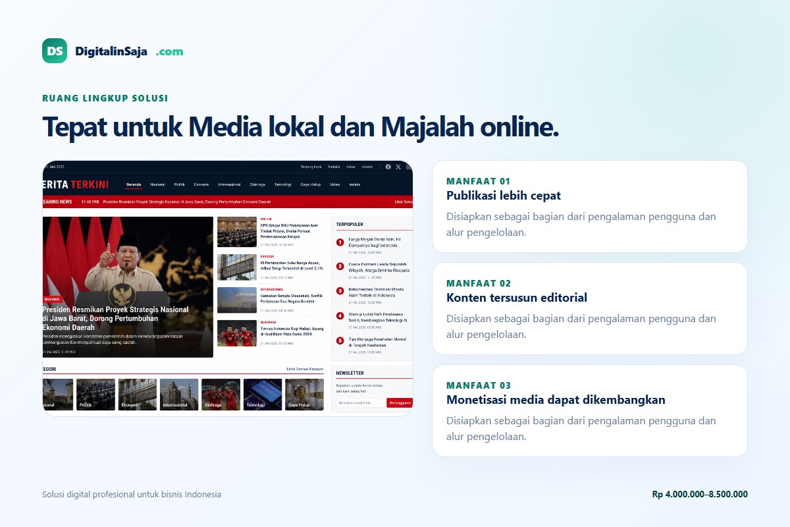Screen dimensions: 790x527
Task: Click the number 5 badge in Terpopuler
Action: 340,341
